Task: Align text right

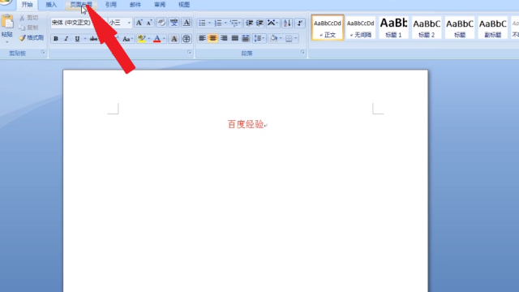Action: [224, 38]
